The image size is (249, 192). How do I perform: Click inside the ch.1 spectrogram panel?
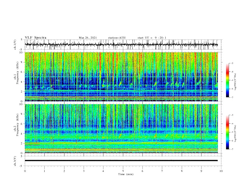point(121,77)
